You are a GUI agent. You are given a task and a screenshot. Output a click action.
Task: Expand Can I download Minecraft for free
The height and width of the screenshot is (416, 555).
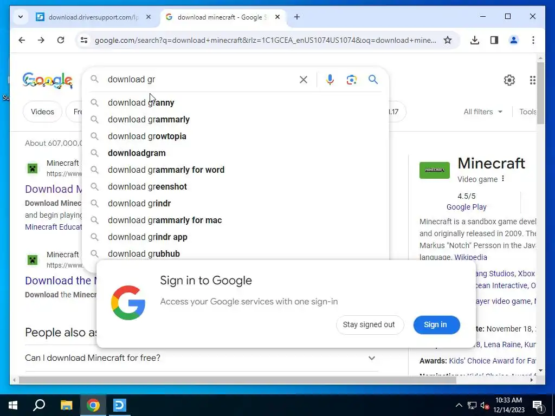(x=202, y=358)
